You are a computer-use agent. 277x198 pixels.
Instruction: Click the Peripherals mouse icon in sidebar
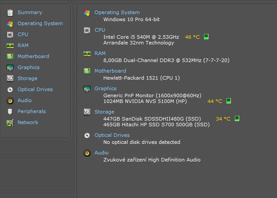10,112
